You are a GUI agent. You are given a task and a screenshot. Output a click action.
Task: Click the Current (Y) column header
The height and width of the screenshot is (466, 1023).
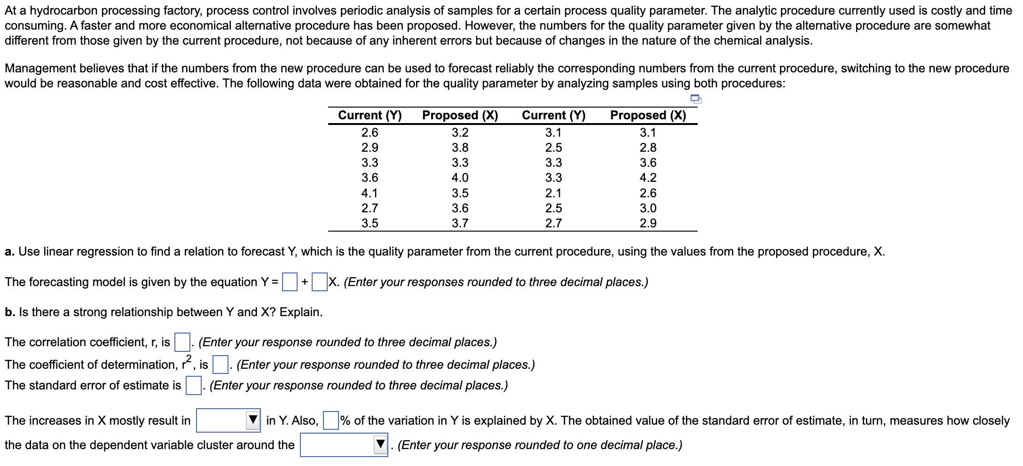[370, 115]
